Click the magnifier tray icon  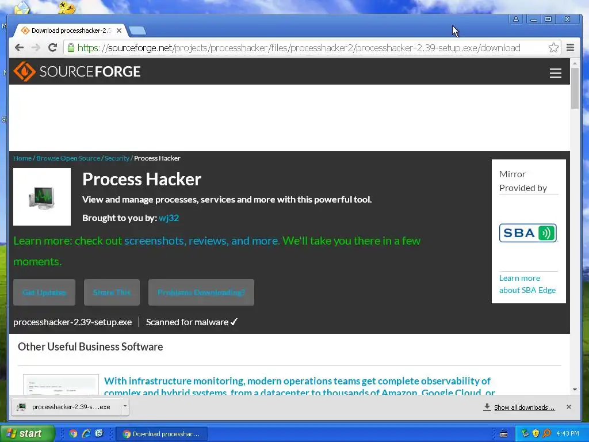click(x=546, y=434)
